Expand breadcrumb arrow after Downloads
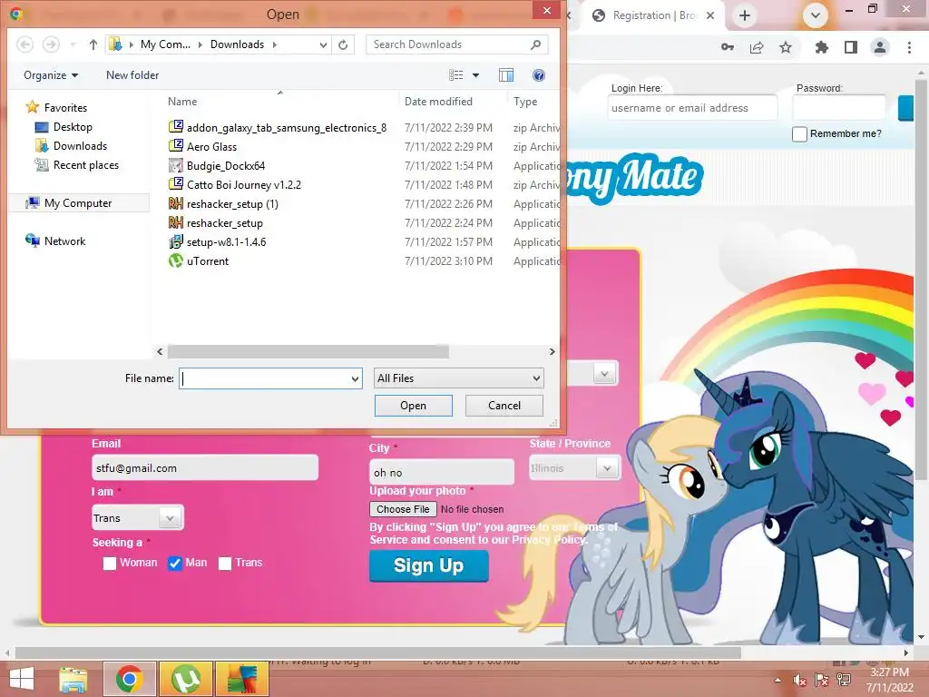Screen dimensions: 929x697 coord(274,44)
